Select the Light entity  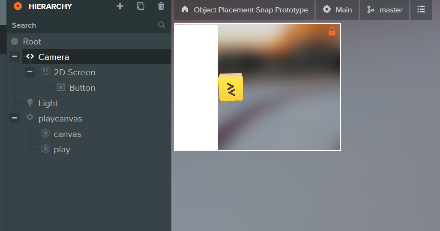48,103
